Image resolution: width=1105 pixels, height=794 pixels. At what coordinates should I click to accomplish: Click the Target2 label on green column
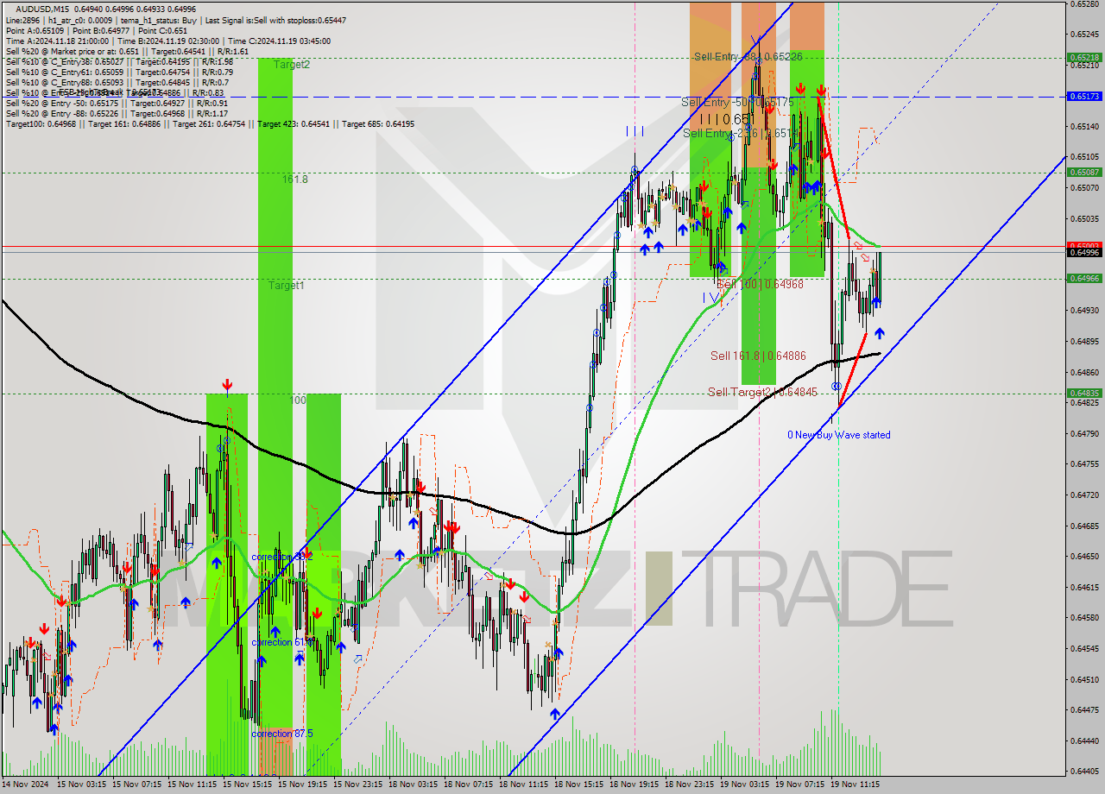292,65
